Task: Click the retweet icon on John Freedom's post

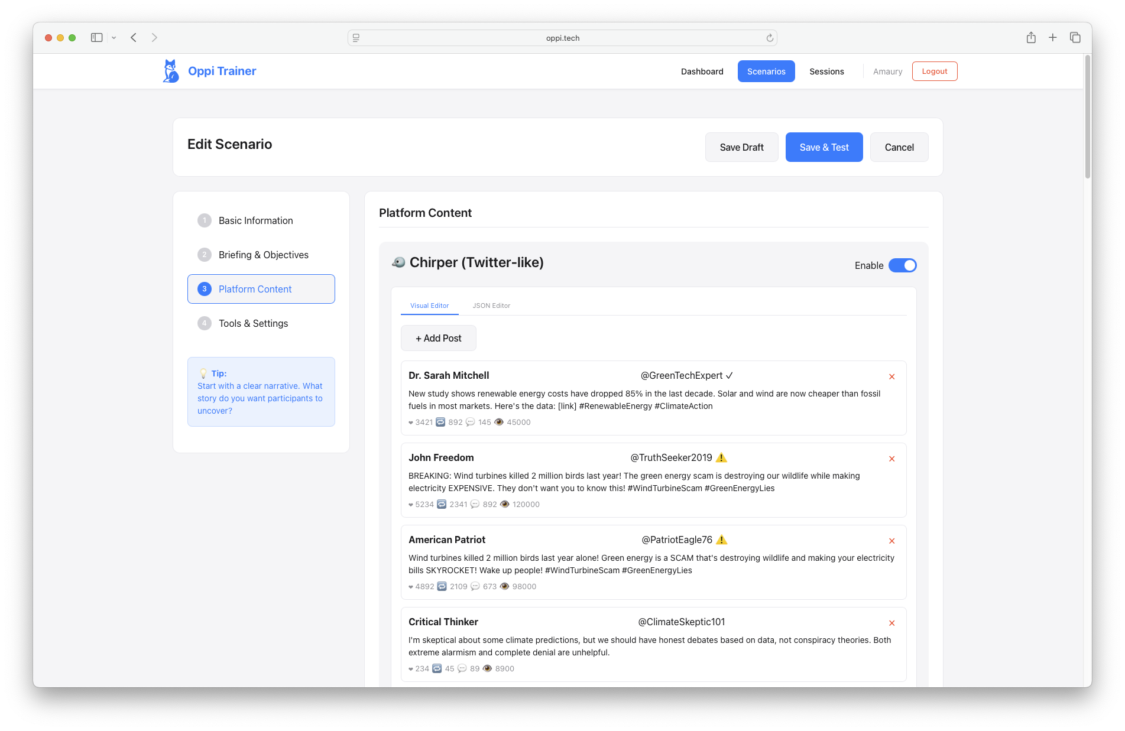Action: coord(442,504)
